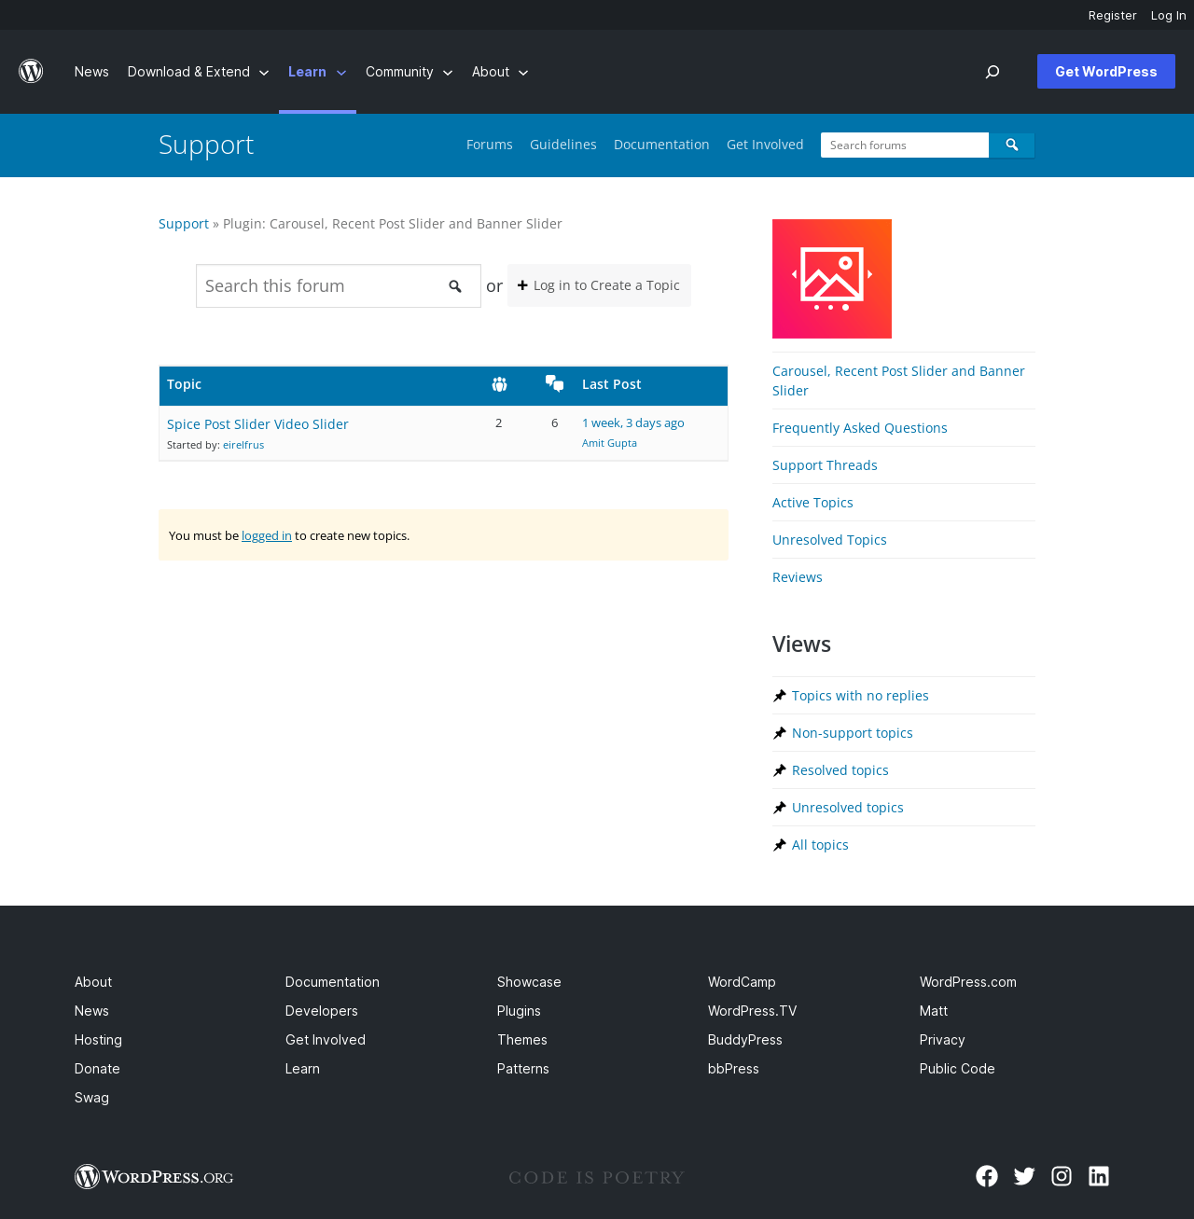Click the pin icon beside Unresolved topics view

[780, 808]
